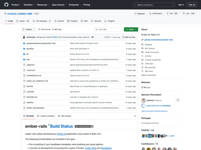Image resolution: width=201 pixels, height=150 pixels.
Task: Click the Rakefile file icon
Action: point(24,103)
